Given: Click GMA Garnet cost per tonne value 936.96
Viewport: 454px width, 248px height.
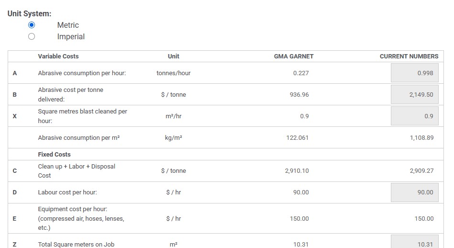Looking at the screenshot, I should 299,95.
